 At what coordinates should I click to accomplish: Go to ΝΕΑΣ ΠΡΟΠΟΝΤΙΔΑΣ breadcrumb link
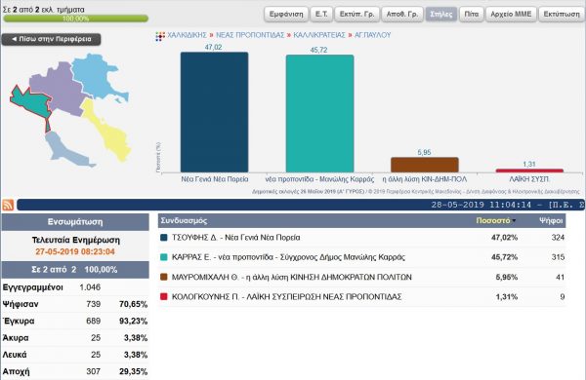click(x=250, y=35)
